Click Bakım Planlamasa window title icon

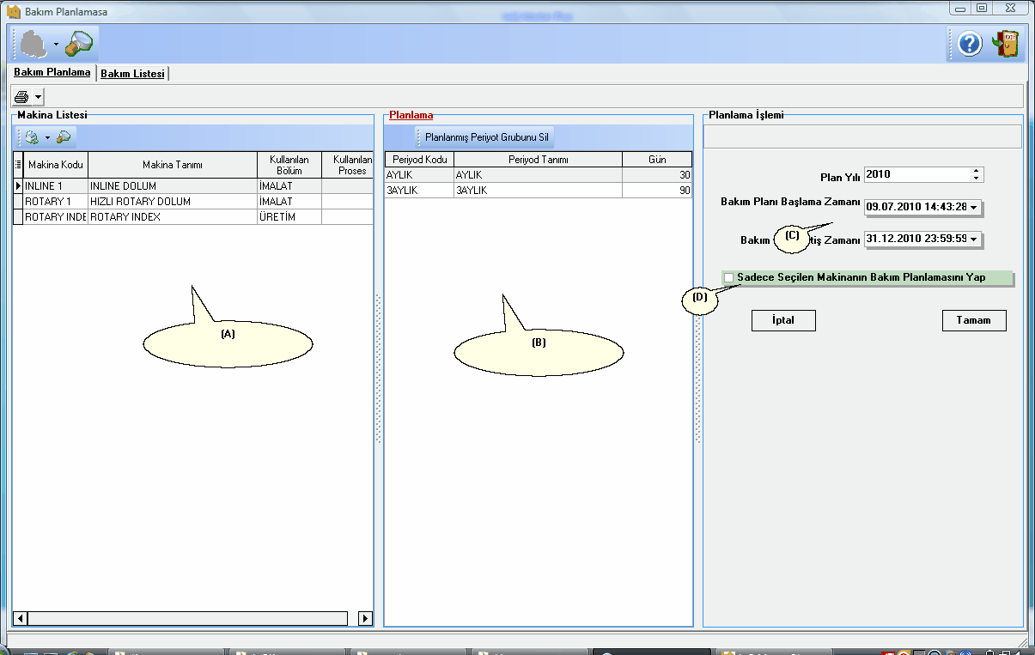(13, 12)
